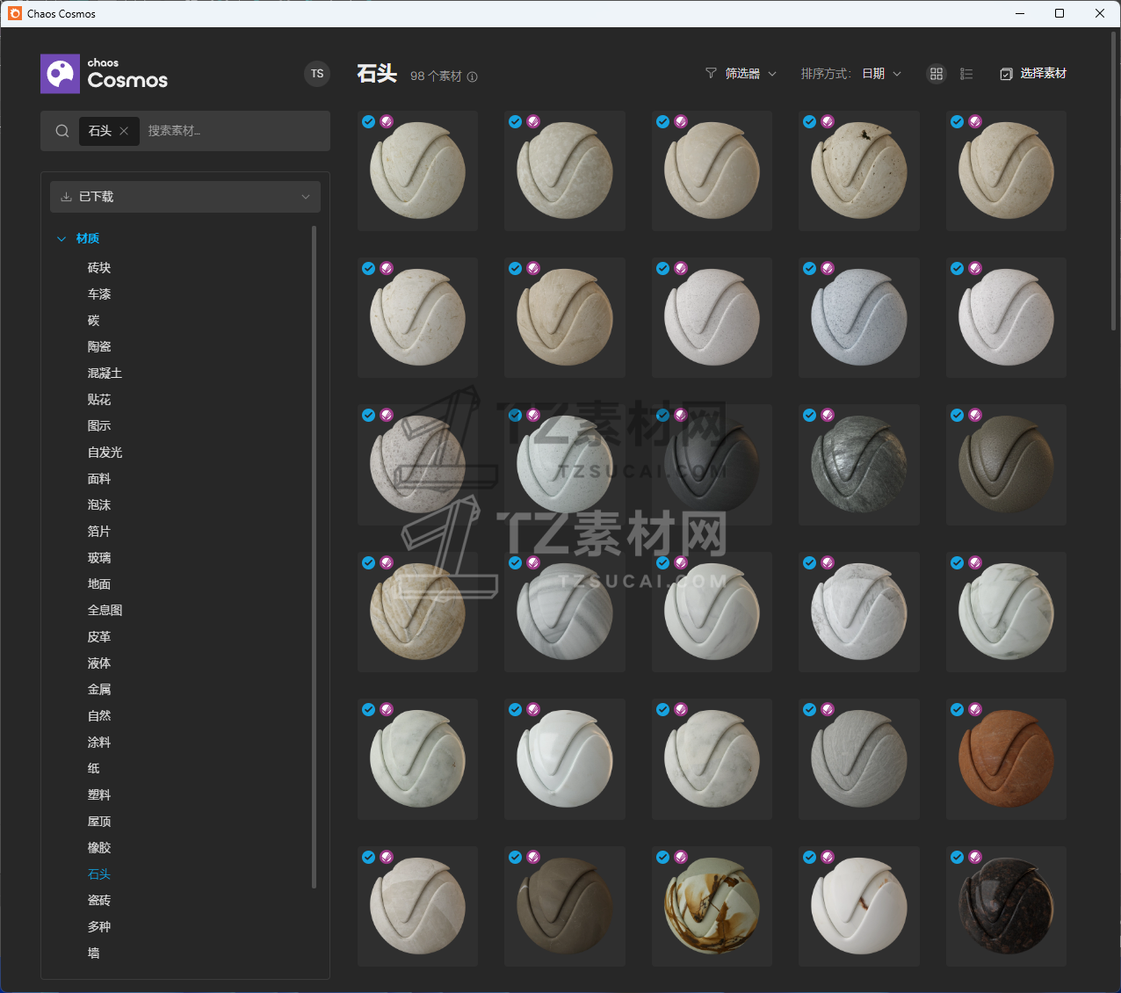The height and width of the screenshot is (993, 1121).
Task: Open the 已下载 dropdown
Action: click(x=185, y=197)
